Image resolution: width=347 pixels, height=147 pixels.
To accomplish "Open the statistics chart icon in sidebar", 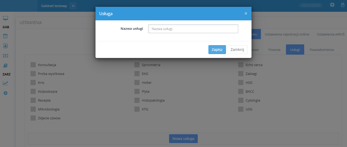I will click(x=5, y=83).
